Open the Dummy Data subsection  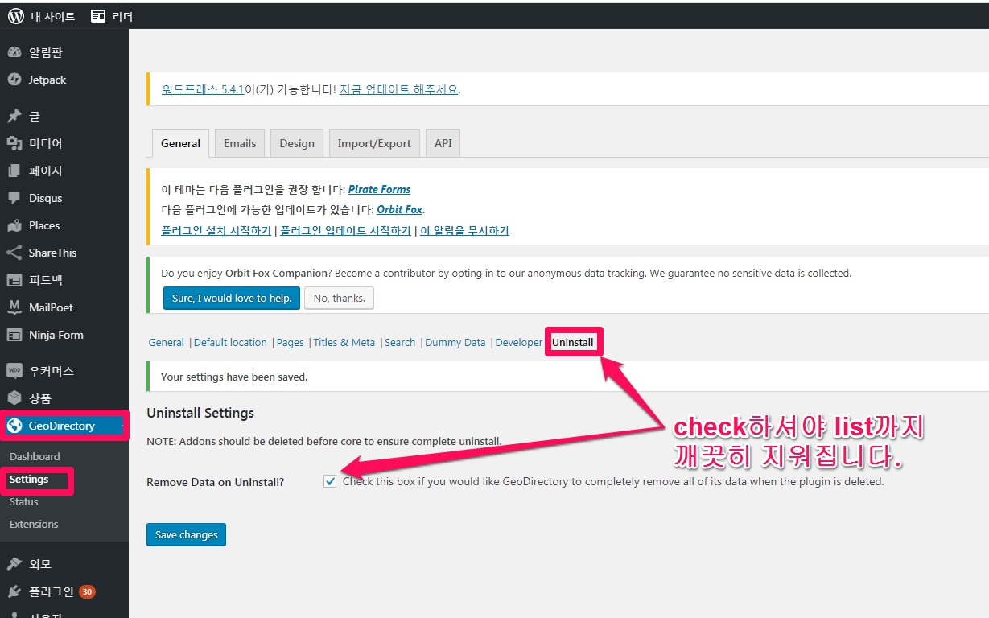455,342
